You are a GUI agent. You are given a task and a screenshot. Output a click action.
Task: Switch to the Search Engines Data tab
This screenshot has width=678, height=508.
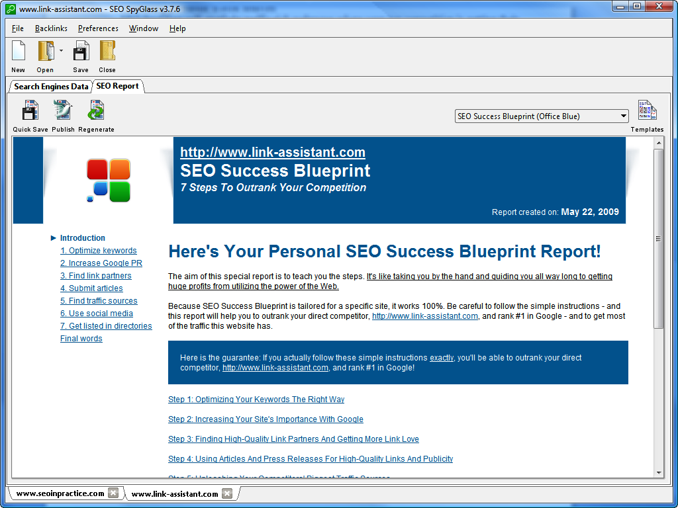51,87
